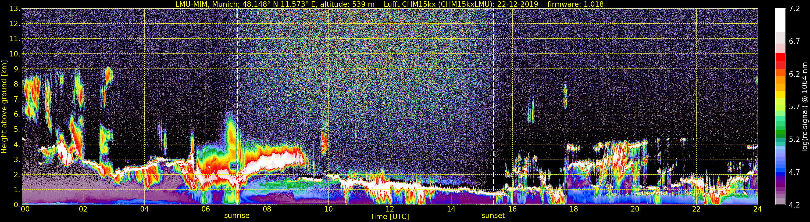Click 'altitude: 539 m' in the title
Image resolution: width=810 pixels, height=222 pixels.
347,4
